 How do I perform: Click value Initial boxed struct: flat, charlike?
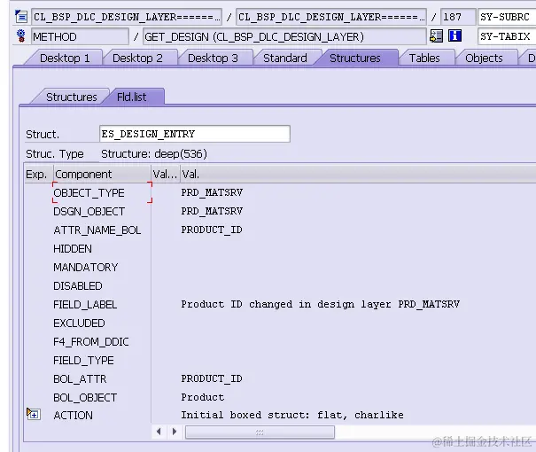coord(292,415)
